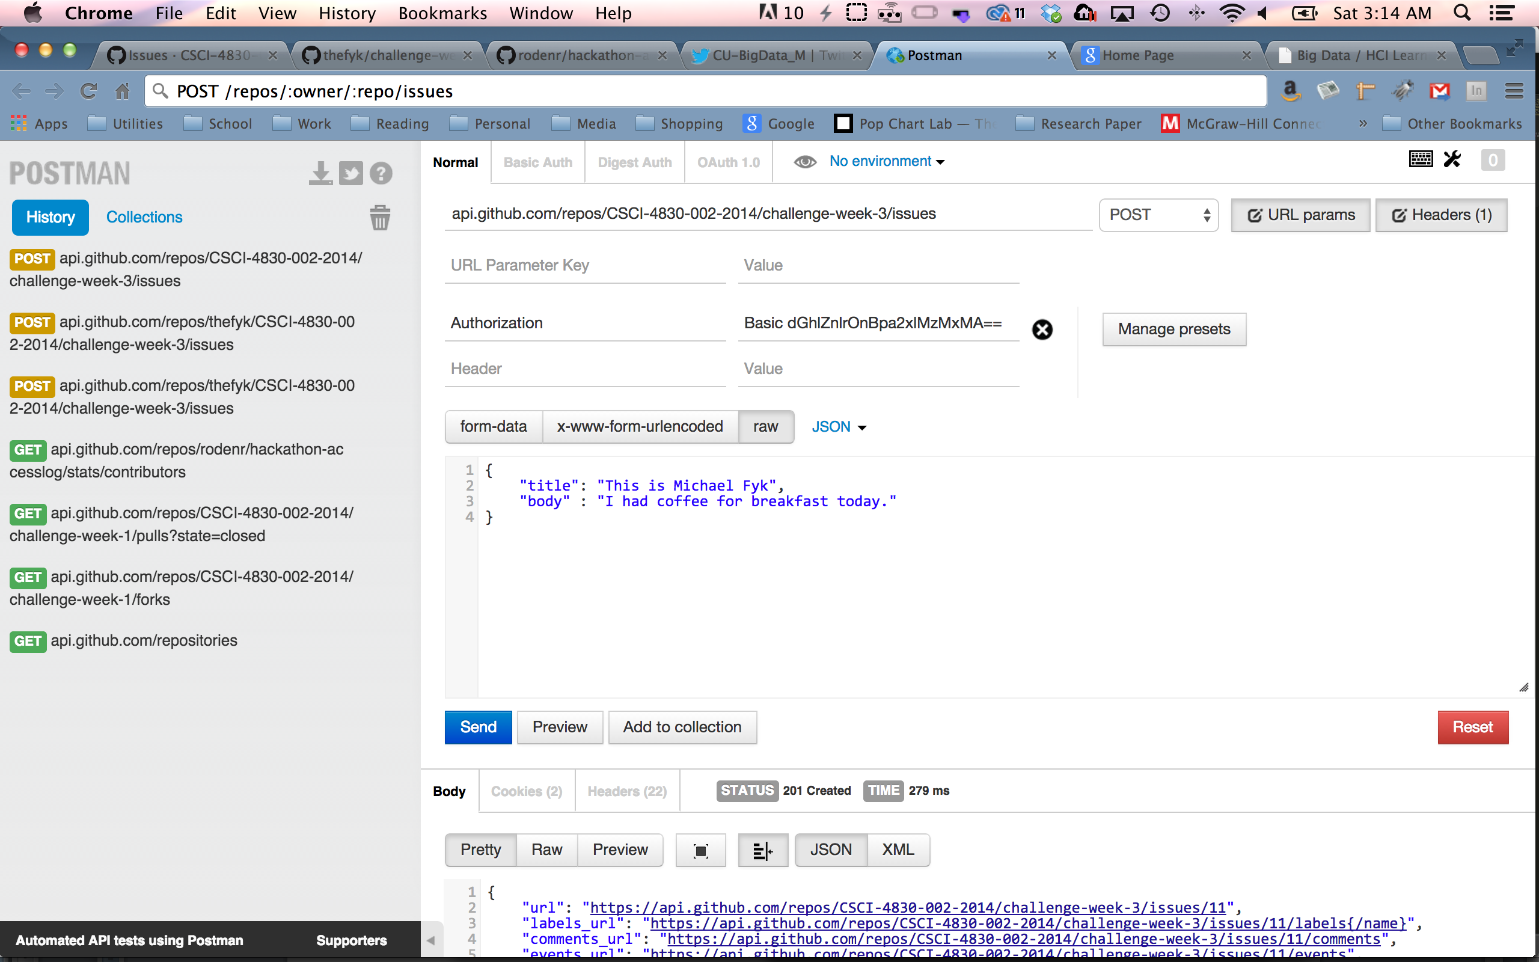Toggle the URL params button

pyautogui.click(x=1300, y=215)
